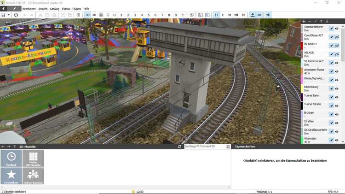Open the Online-Katalog tile

point(33,176)
